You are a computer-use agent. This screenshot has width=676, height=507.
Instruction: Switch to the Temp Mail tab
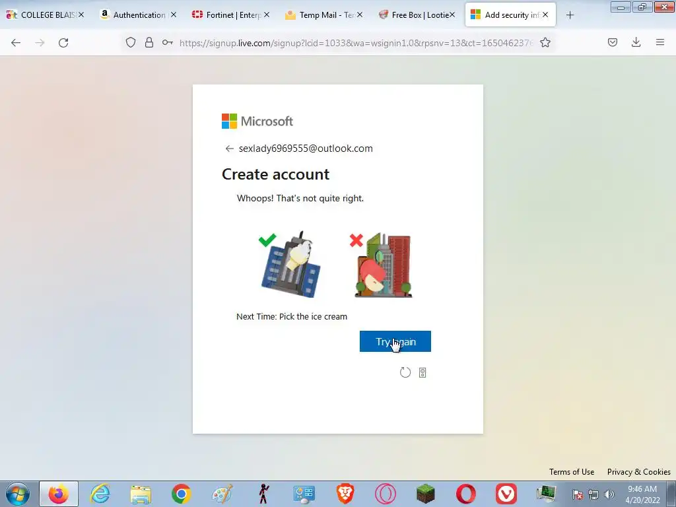pyautogui.click(x=323, y=15)
